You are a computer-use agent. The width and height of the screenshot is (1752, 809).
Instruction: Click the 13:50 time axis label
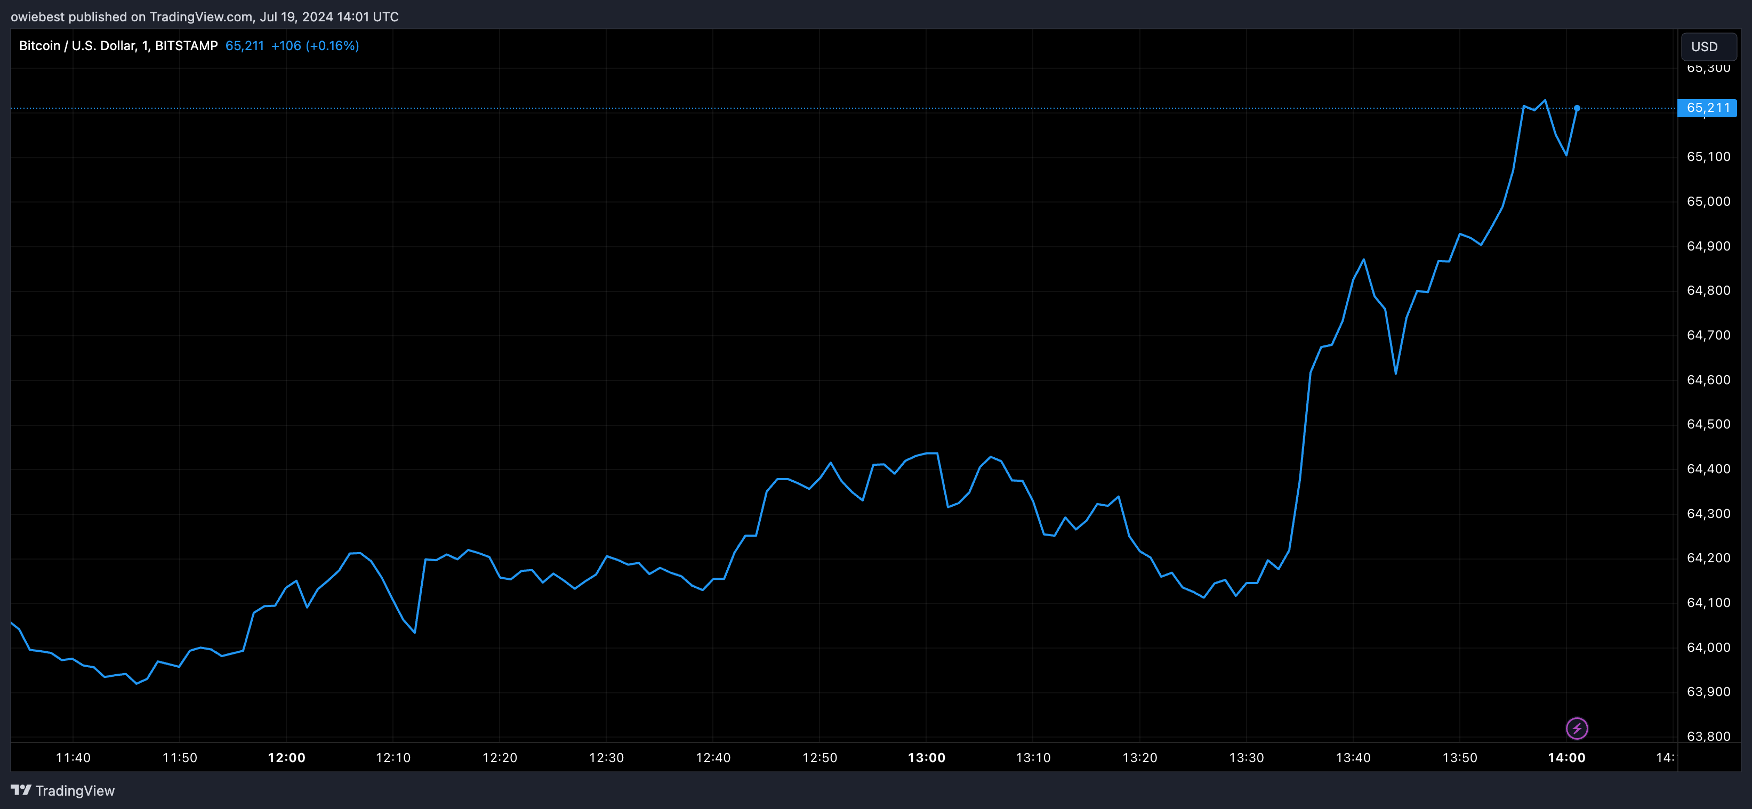click(x=1459, y=757)
